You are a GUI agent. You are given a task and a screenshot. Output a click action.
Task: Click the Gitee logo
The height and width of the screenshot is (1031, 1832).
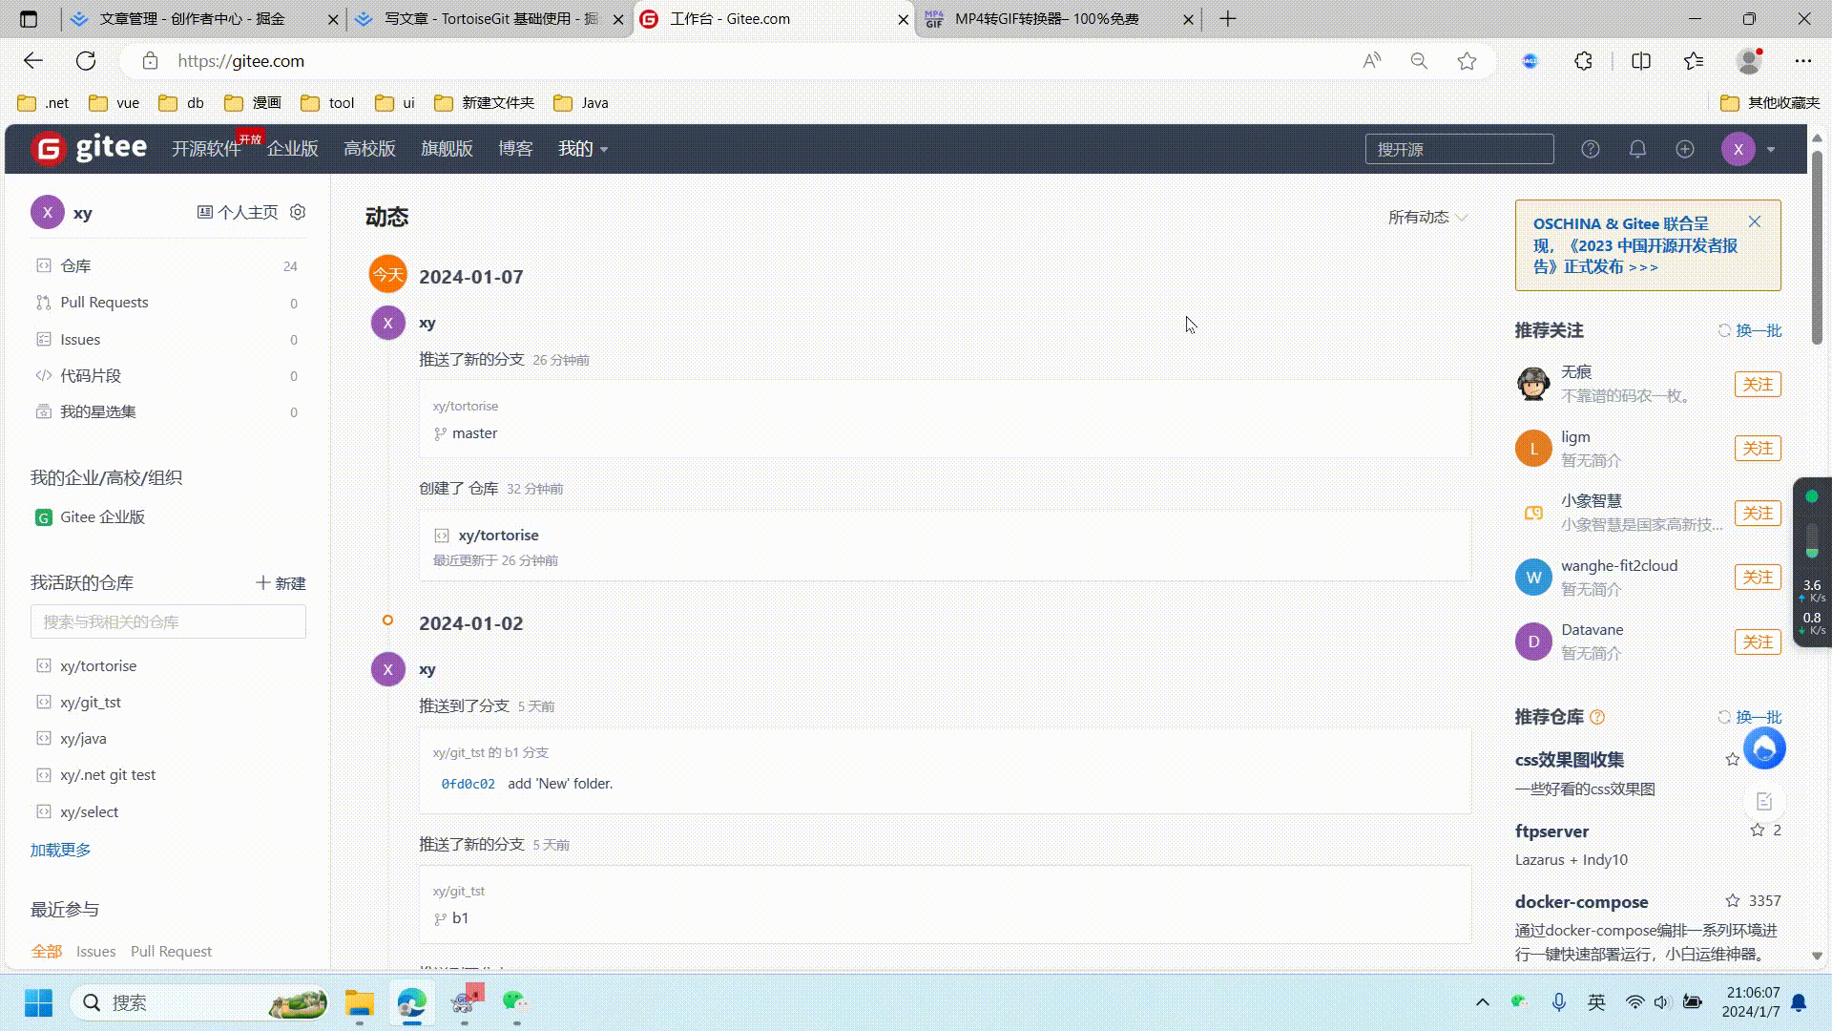89,148
